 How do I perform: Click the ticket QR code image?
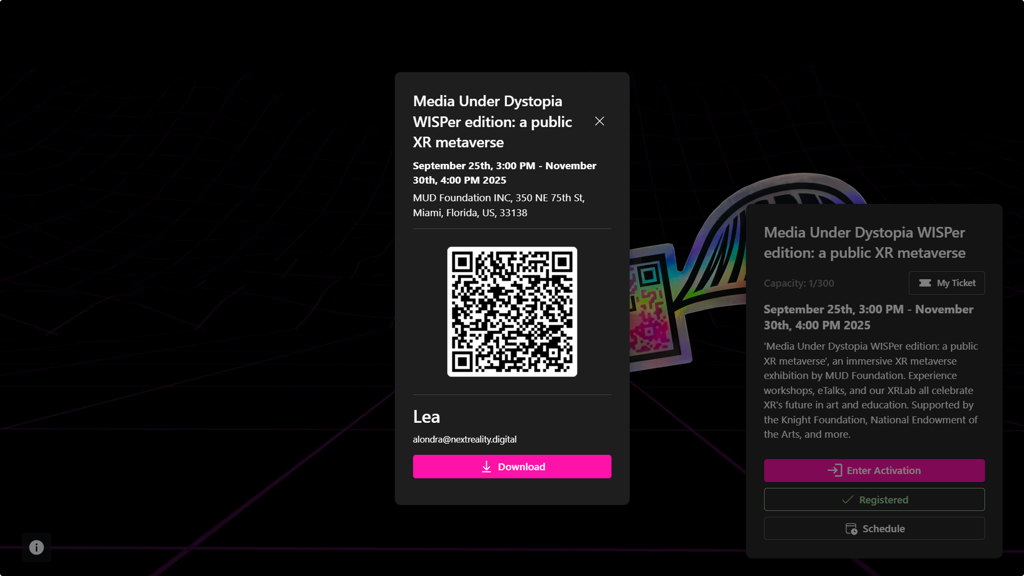512,312
